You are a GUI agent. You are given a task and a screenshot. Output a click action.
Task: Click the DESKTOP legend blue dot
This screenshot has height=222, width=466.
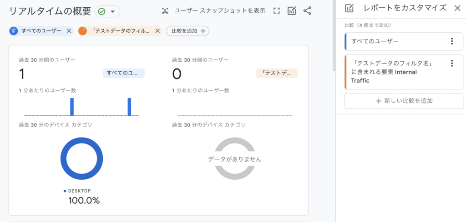65,191
